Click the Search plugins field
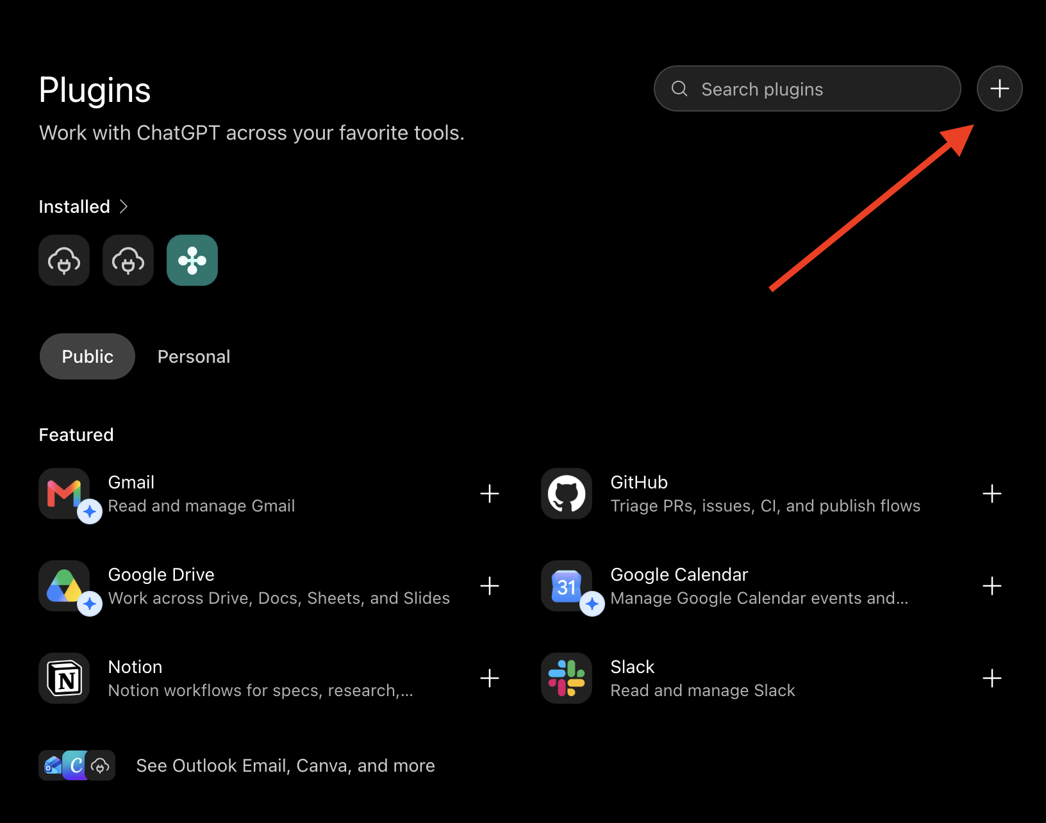1046x823 pixels. point(807,88)
